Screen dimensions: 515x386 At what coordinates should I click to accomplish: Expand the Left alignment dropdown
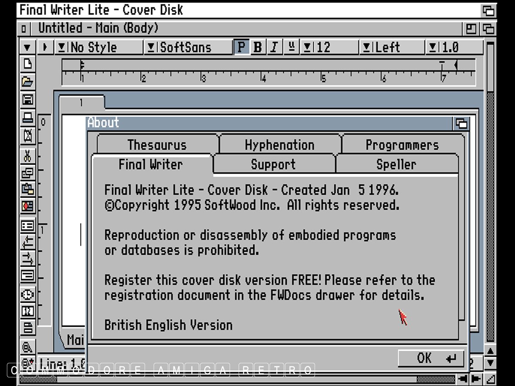click(366, 47)
